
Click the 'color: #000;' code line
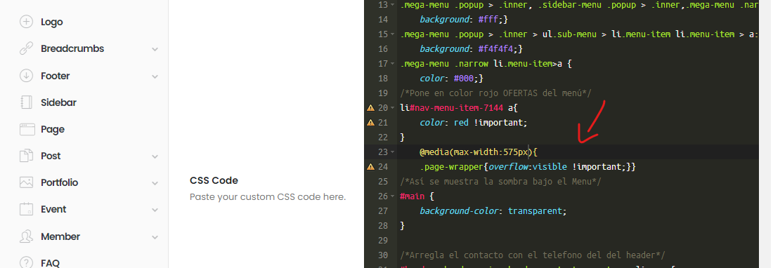(x=452, y=78)
